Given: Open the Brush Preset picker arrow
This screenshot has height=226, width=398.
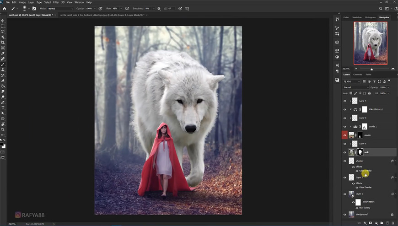Looking at the screenshot, I should [29, 9].
